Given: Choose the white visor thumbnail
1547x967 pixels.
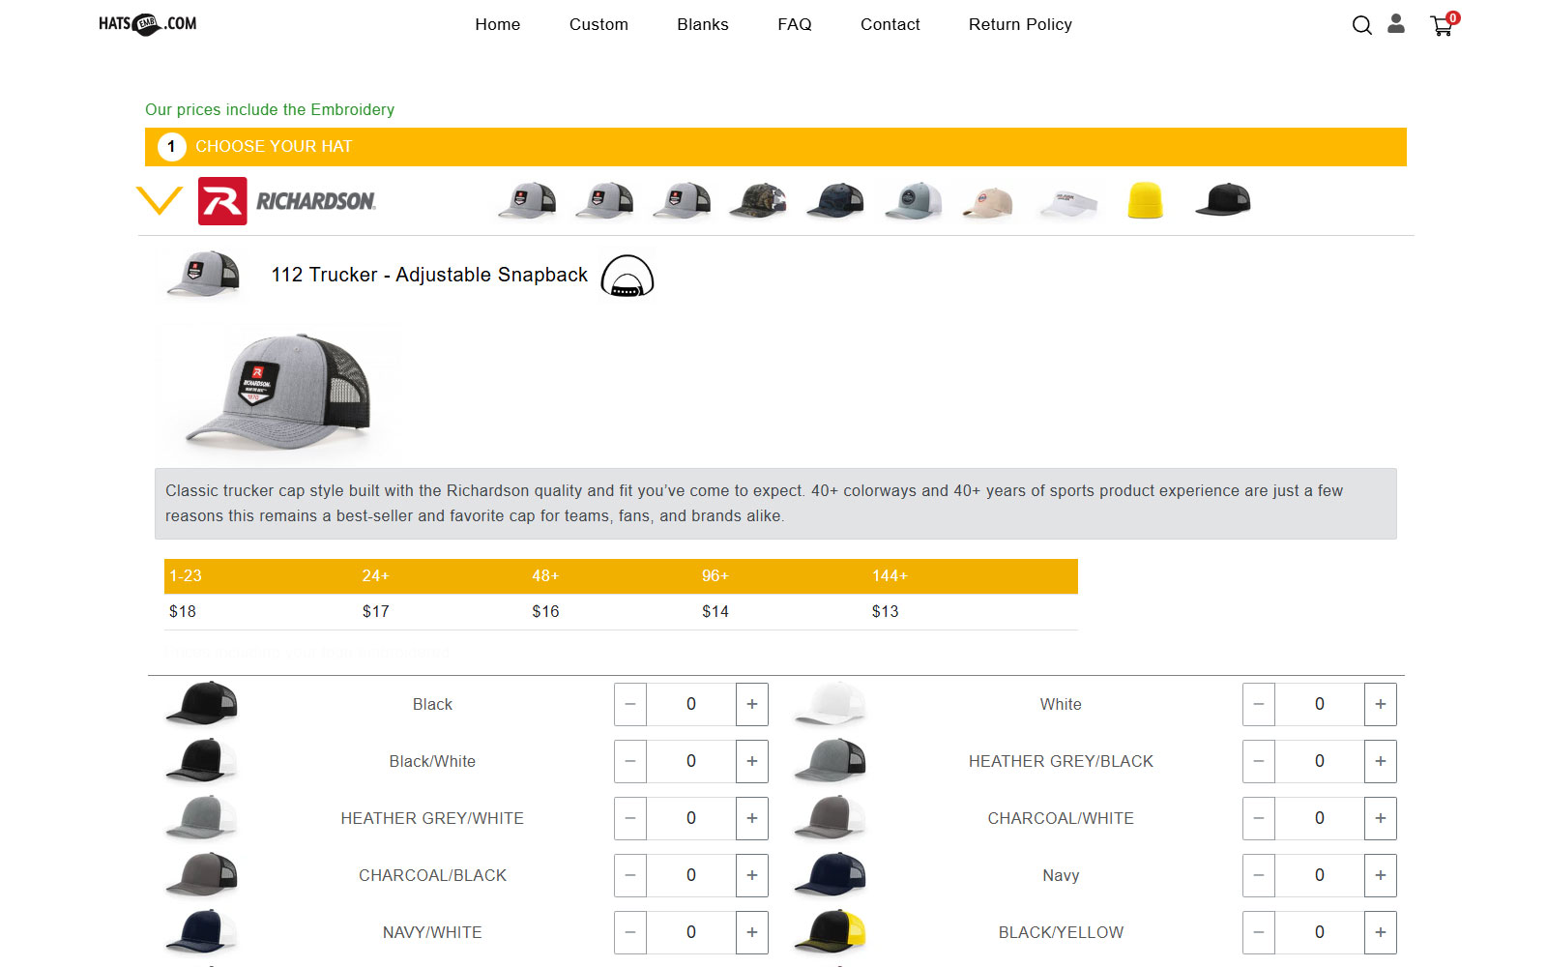Looking at the screenshot, I should [x=1067, y=202].
